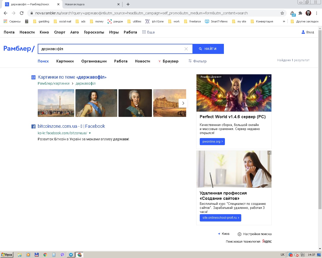
Task: Expand hidden bookmarks with the double chevron
Action: click(284, 21)
